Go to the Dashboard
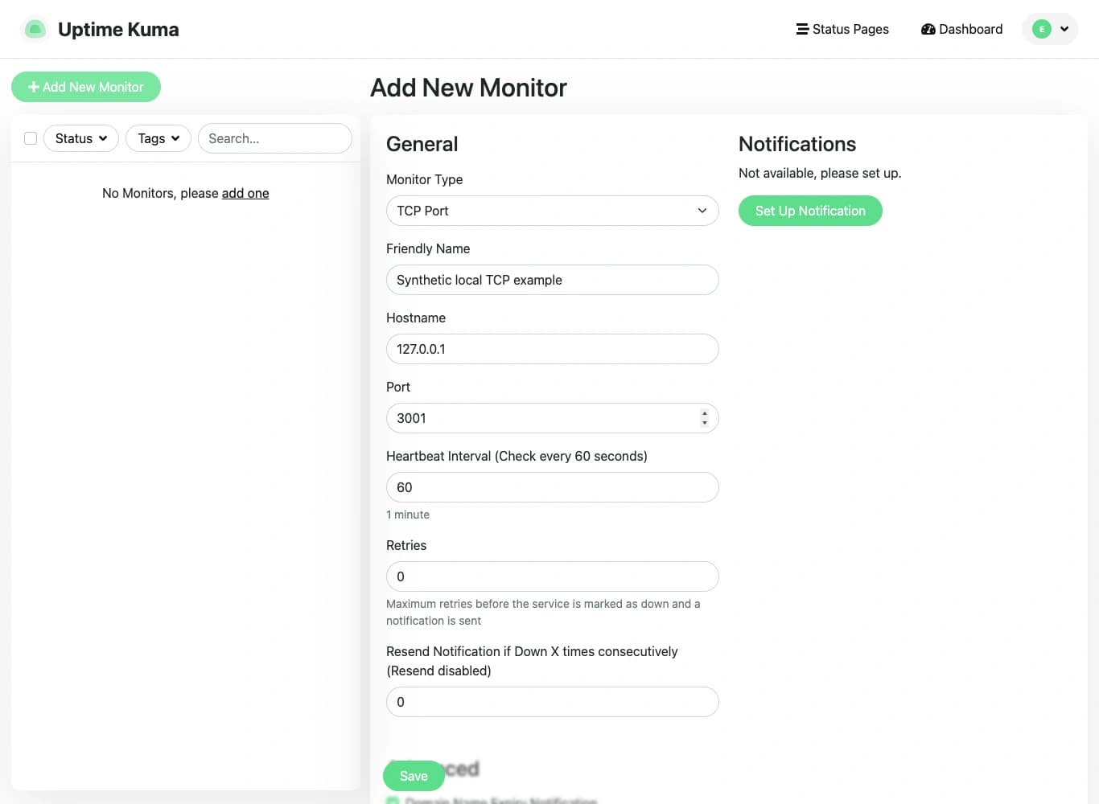Viewport: 1099px width, 804px height. [961, 29]
